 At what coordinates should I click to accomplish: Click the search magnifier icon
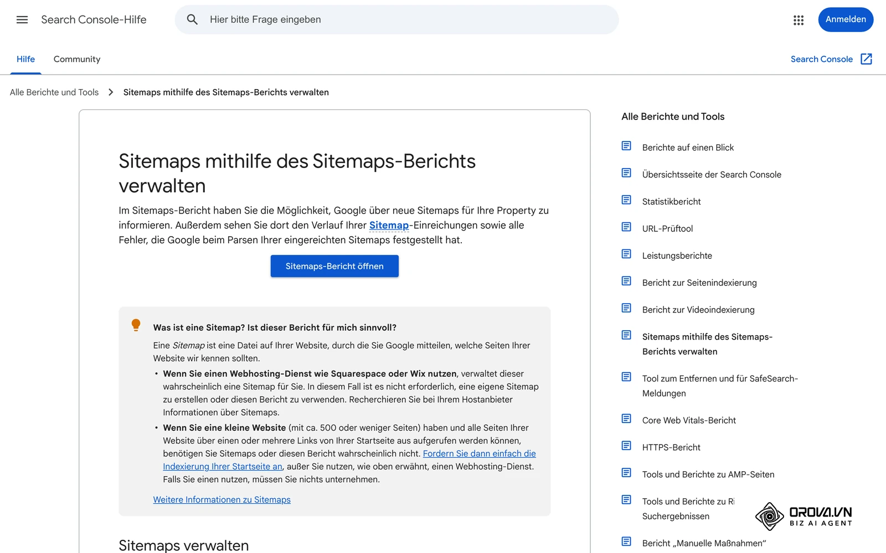[x=192, y=20]
